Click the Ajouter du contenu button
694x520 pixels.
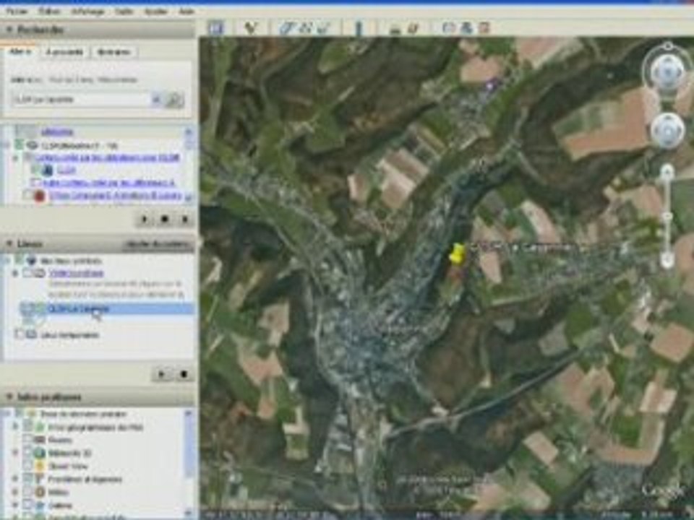158,244
